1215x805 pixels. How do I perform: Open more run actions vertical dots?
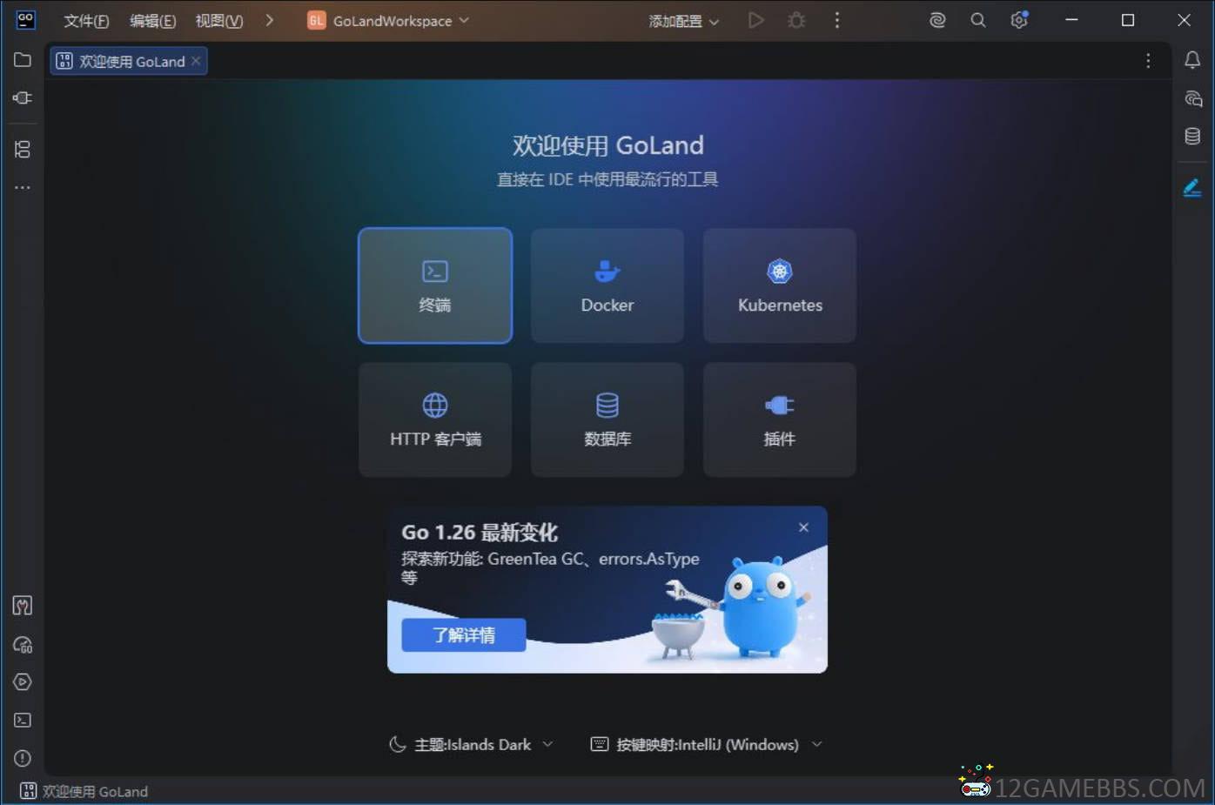[x=837, y=20]
